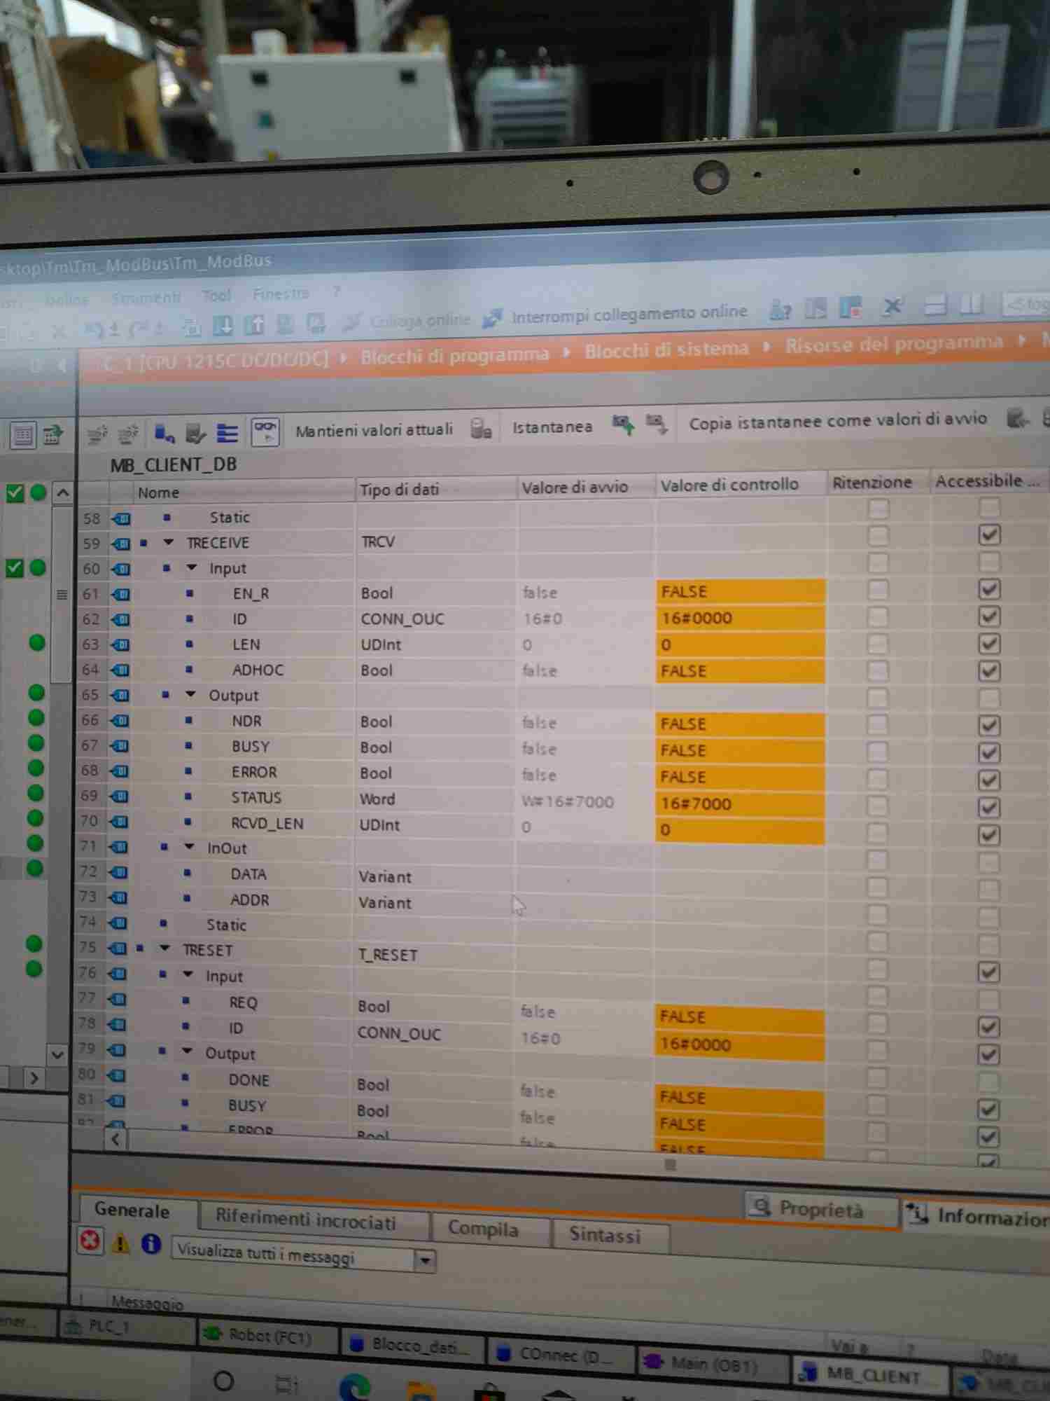This screenshot has height=1401, width=1050.
Task: Click the expand-all rows toolbar icon
Action: [x=227, y=434]
